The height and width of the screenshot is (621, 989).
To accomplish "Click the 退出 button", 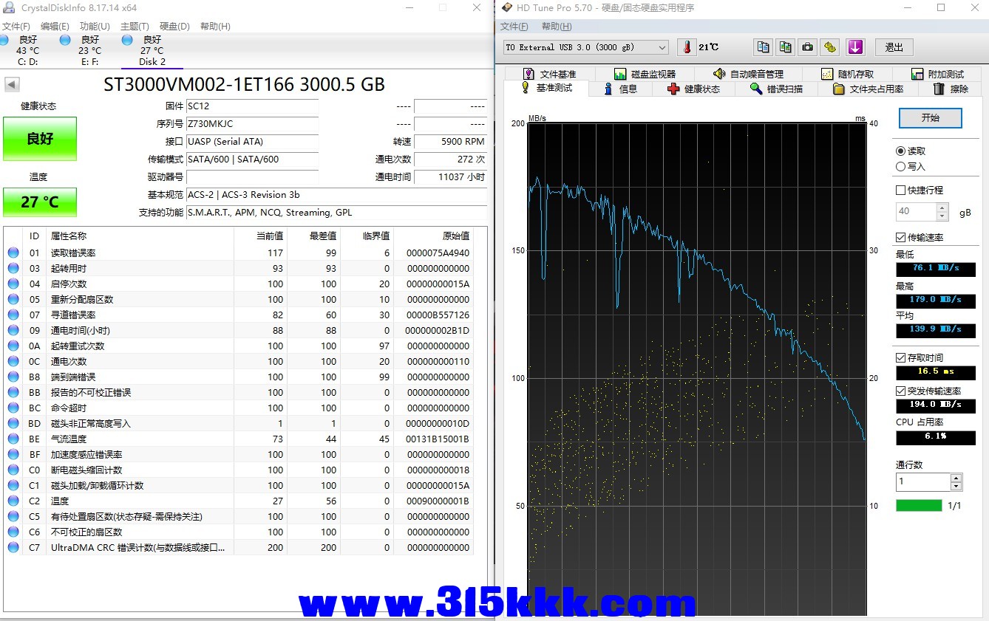I will point(894,47).
